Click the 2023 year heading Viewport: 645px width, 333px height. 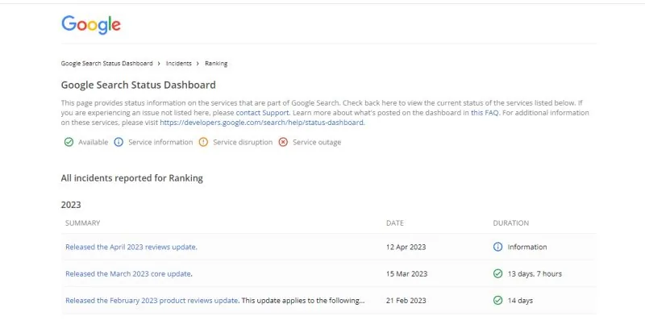point(71,205)
